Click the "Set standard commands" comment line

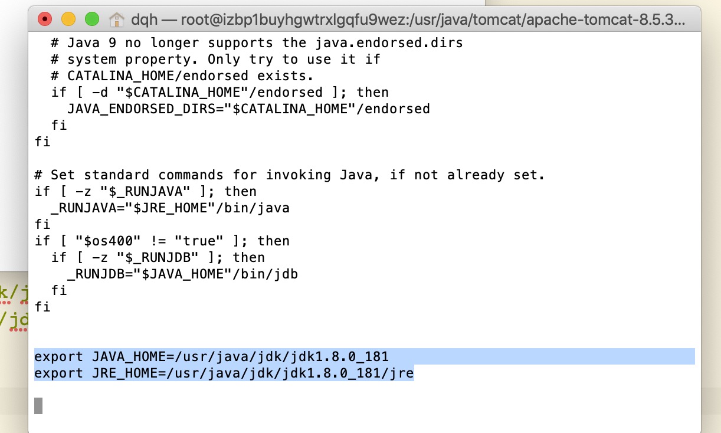tap(290, 175)
